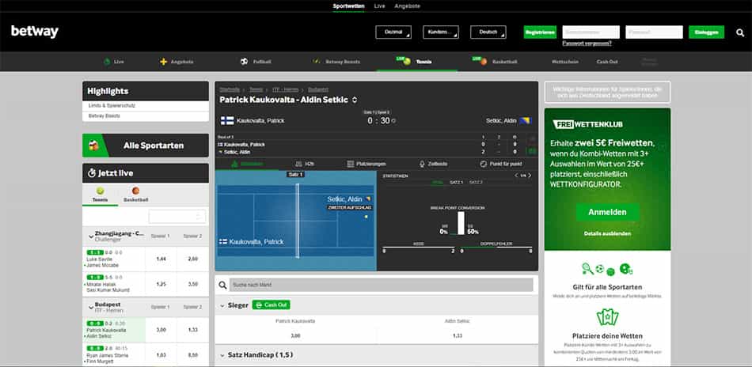Click Finland flag beside Kaukovalta, Patrick
This screenshot has width=752, height=367.
click(228, 121)
